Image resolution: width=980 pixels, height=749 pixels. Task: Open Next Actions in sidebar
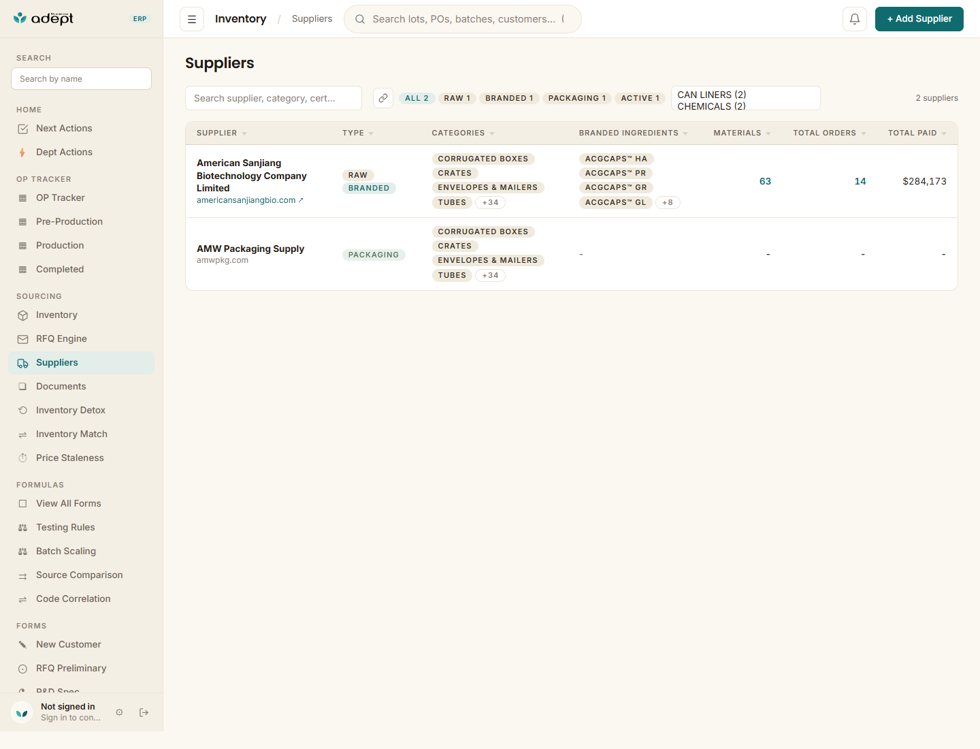(x=82, y=129)
